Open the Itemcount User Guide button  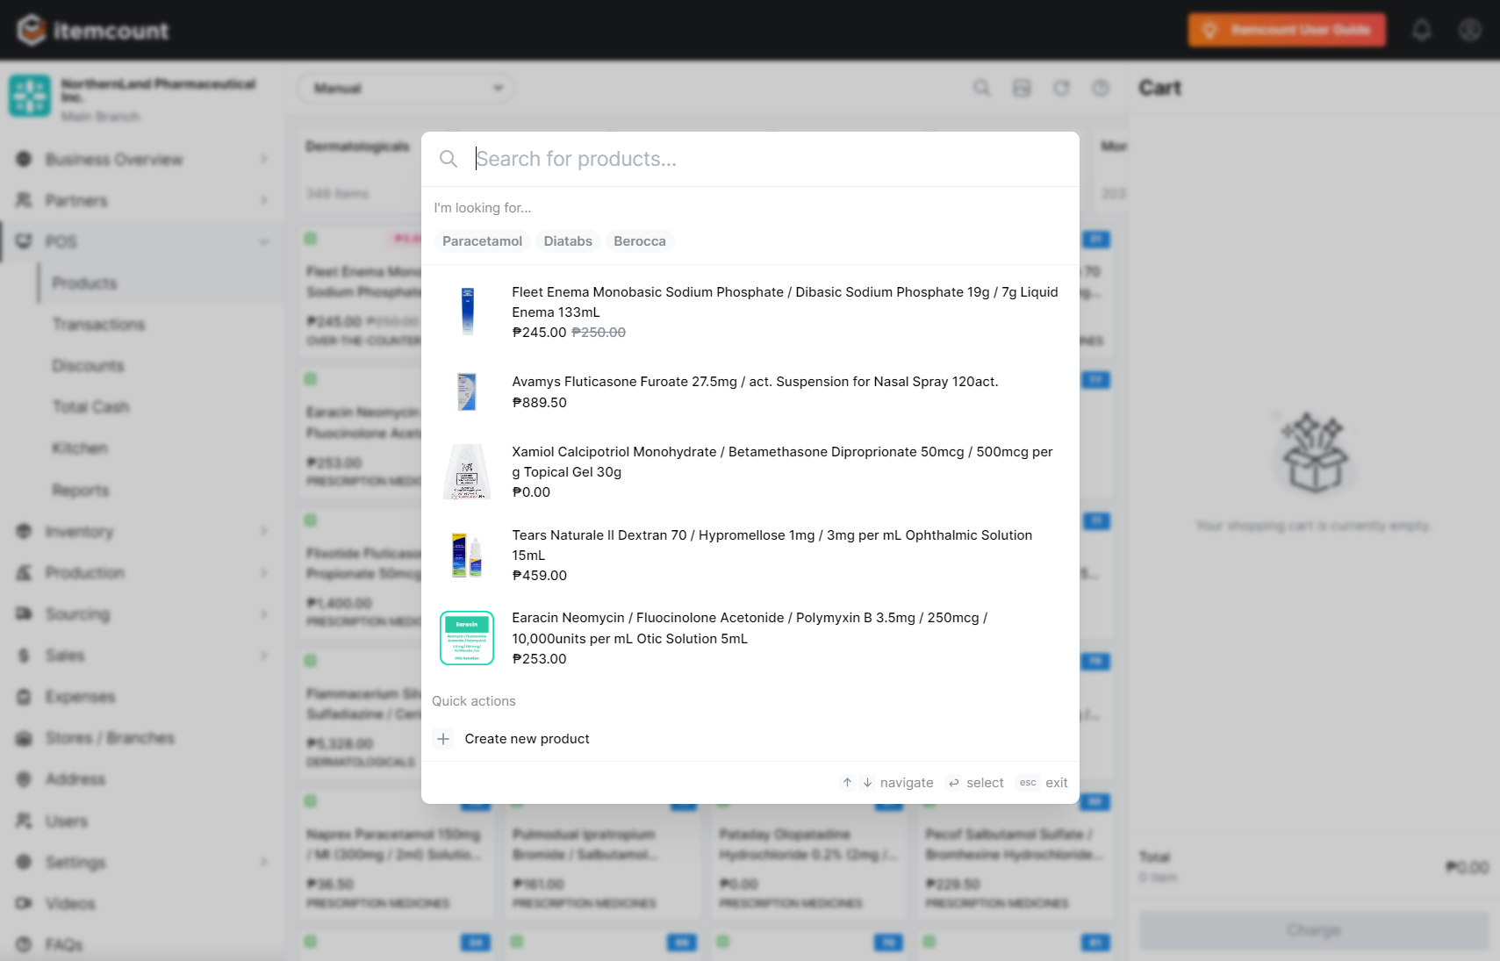[x=1287, y=30]
